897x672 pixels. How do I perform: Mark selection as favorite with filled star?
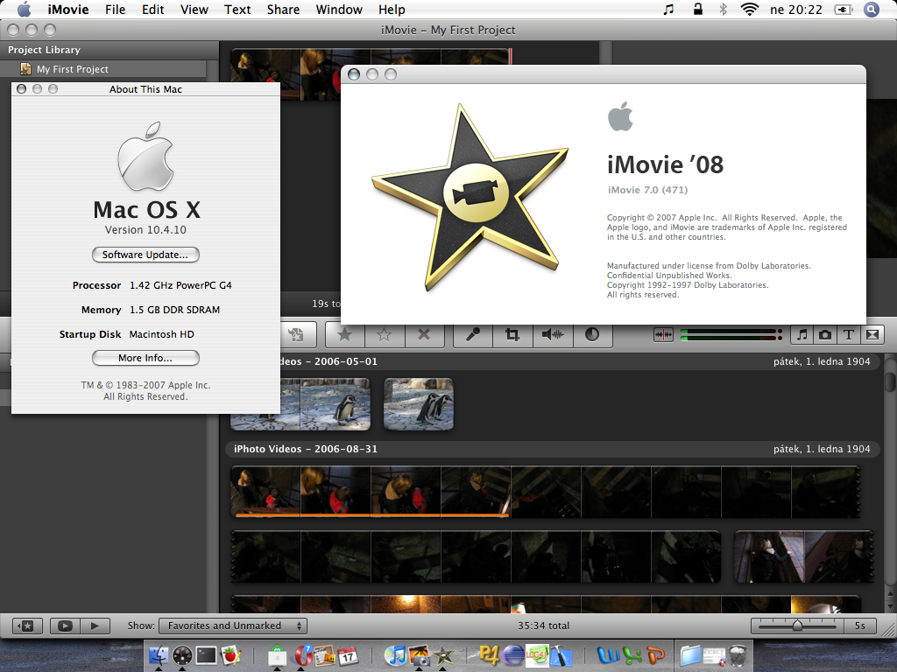pos(345,334)
